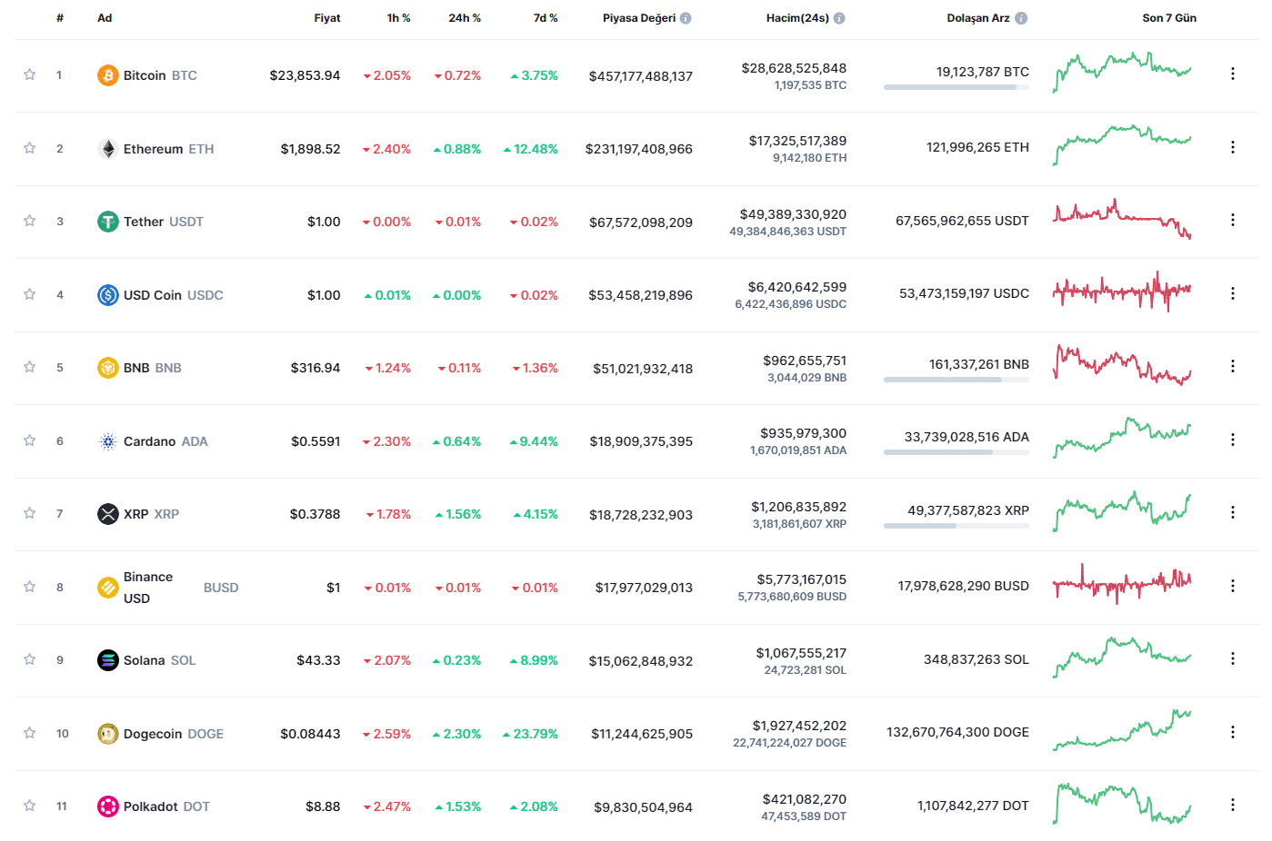
Task: Open the three-dot menu for Ethereum
Action: pyautogui.click(x=1233, y=145)
